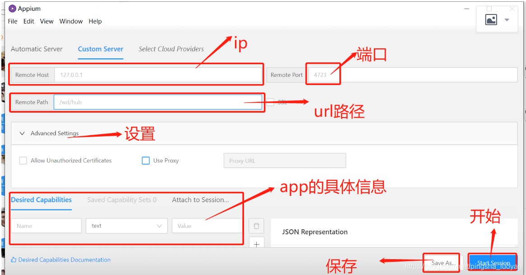The width and height of the screenshot is (526, 275).
Task: Open Select Cloud Providers tab
Action: click(x=171, y=49)
